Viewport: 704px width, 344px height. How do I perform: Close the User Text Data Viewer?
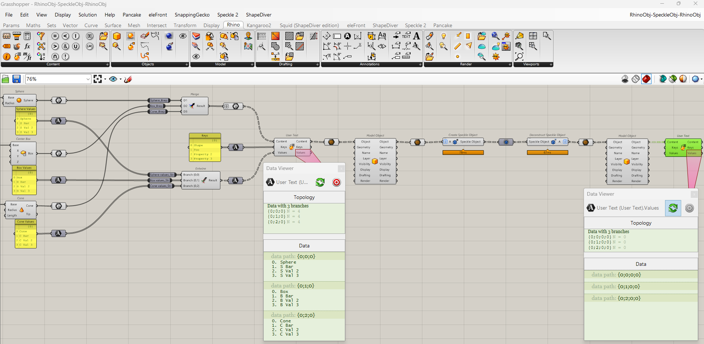[341, 169]
